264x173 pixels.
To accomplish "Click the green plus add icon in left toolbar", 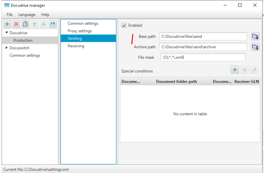I will click(x=7, y=24).
